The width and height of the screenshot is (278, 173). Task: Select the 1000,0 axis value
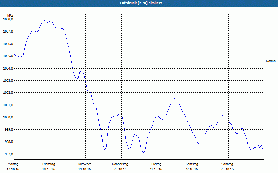8,117
